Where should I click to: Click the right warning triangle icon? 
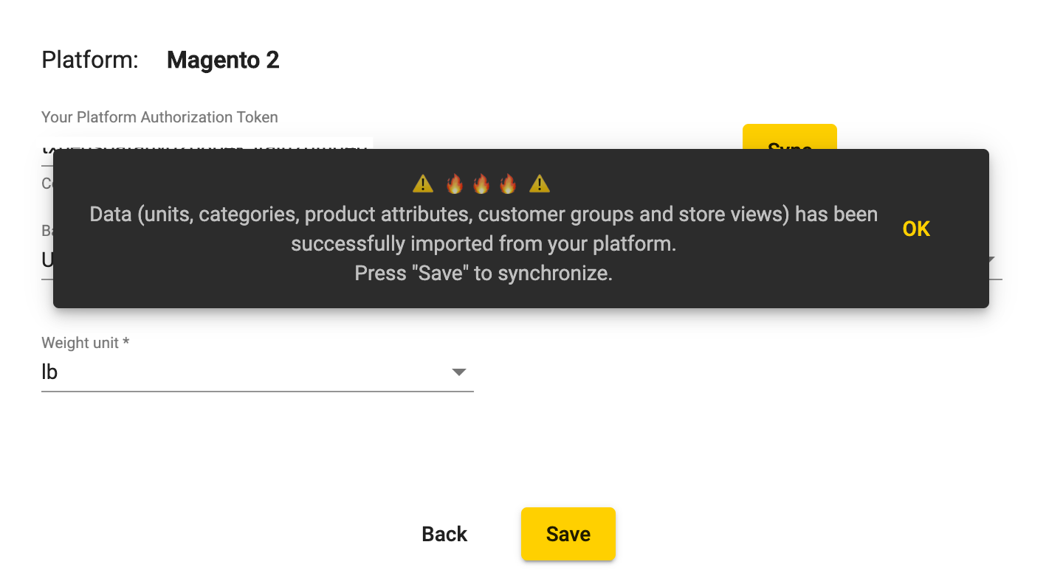540,184
